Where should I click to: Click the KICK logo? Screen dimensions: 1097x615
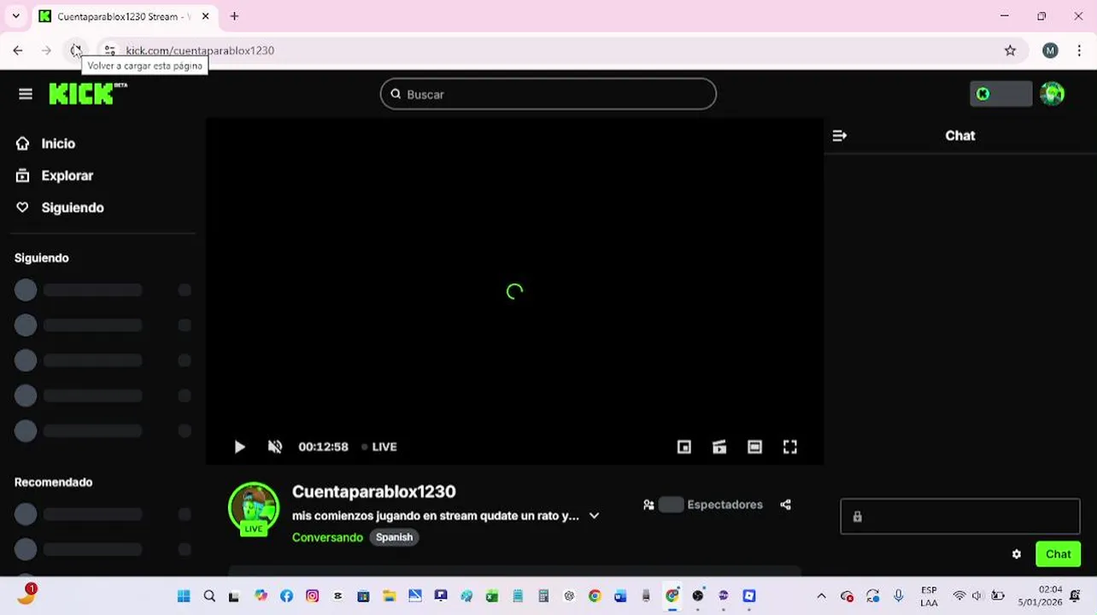coord(88,93)
